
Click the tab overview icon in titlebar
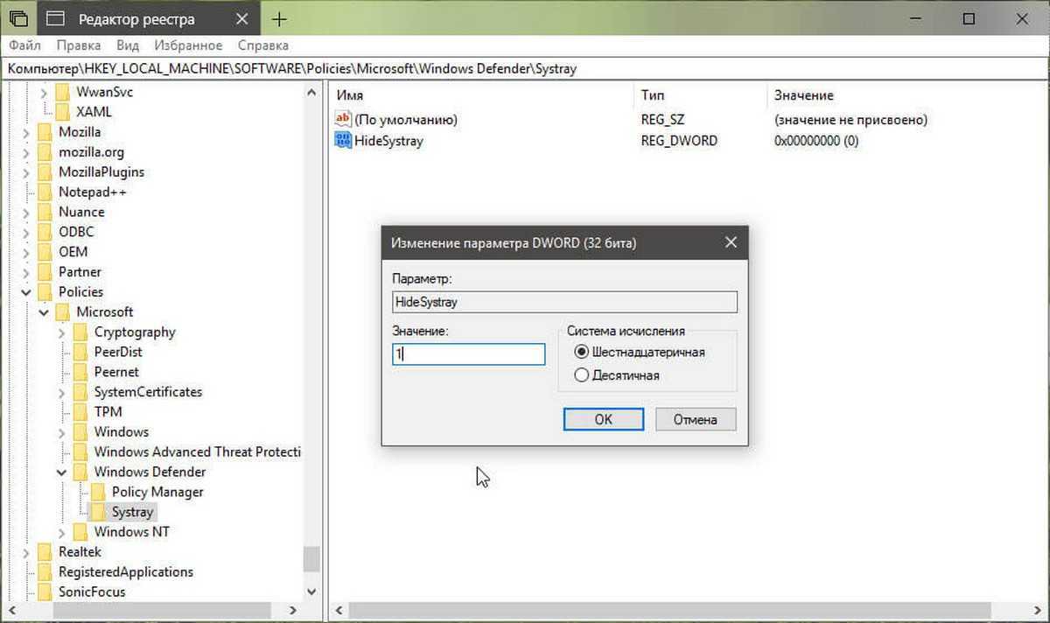coord(18,18)
